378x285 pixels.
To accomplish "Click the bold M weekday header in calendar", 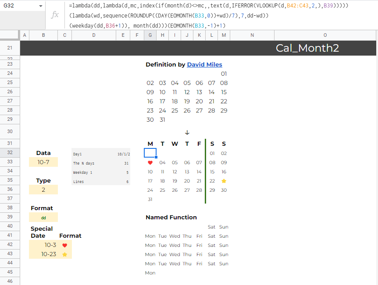I will click(x=150, y=144).
